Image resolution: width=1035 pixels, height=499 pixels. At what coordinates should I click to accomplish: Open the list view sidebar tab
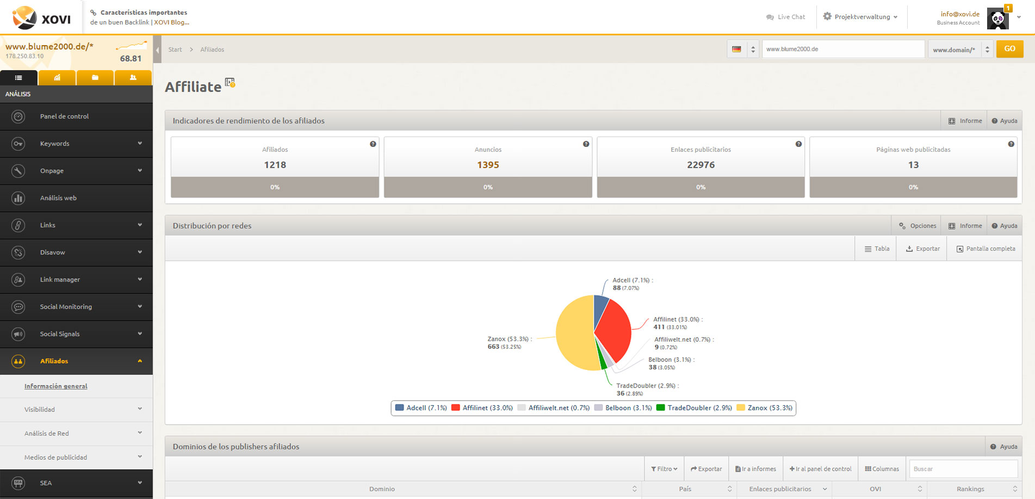18,78
